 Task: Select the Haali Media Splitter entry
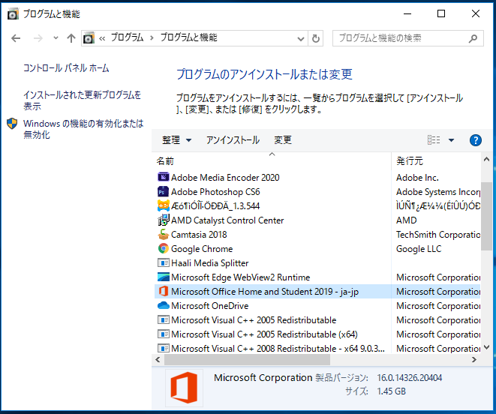pyautogui.click(x=209, y=262)
